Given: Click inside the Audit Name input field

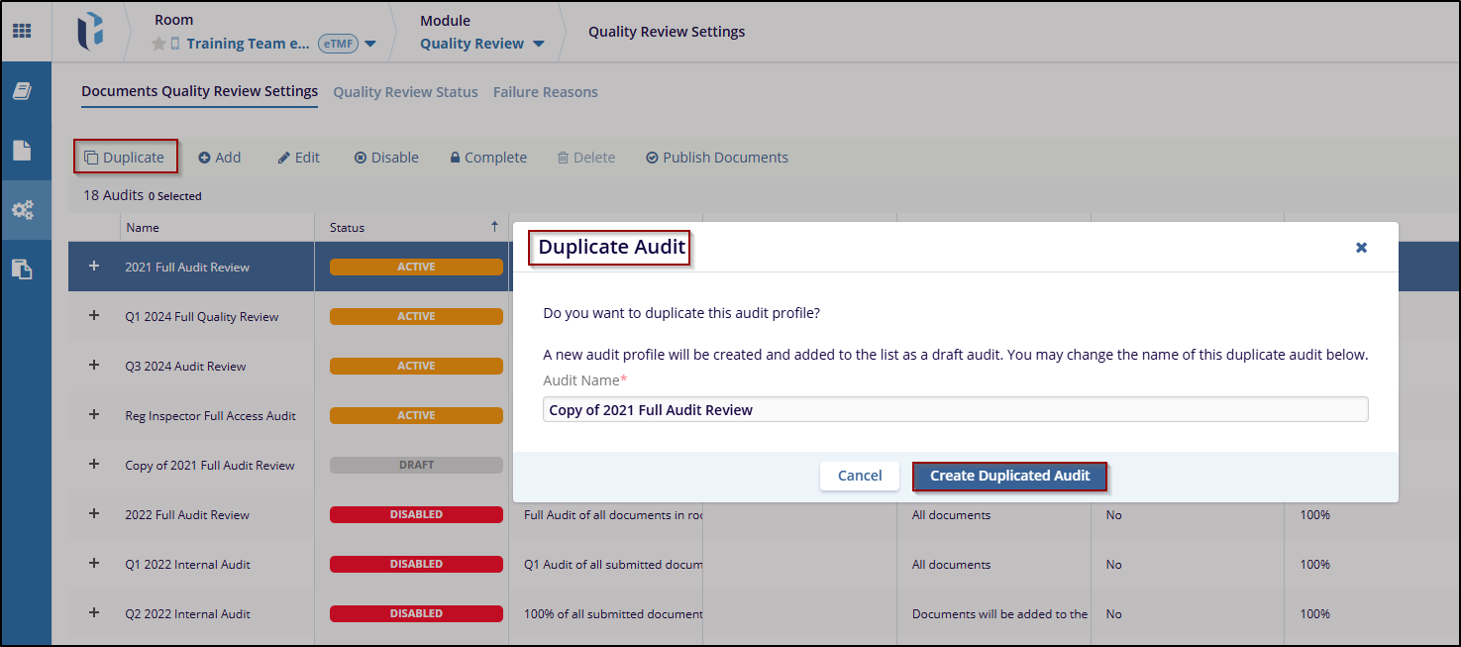Looking at the screenshot, I should coord(955,410).
